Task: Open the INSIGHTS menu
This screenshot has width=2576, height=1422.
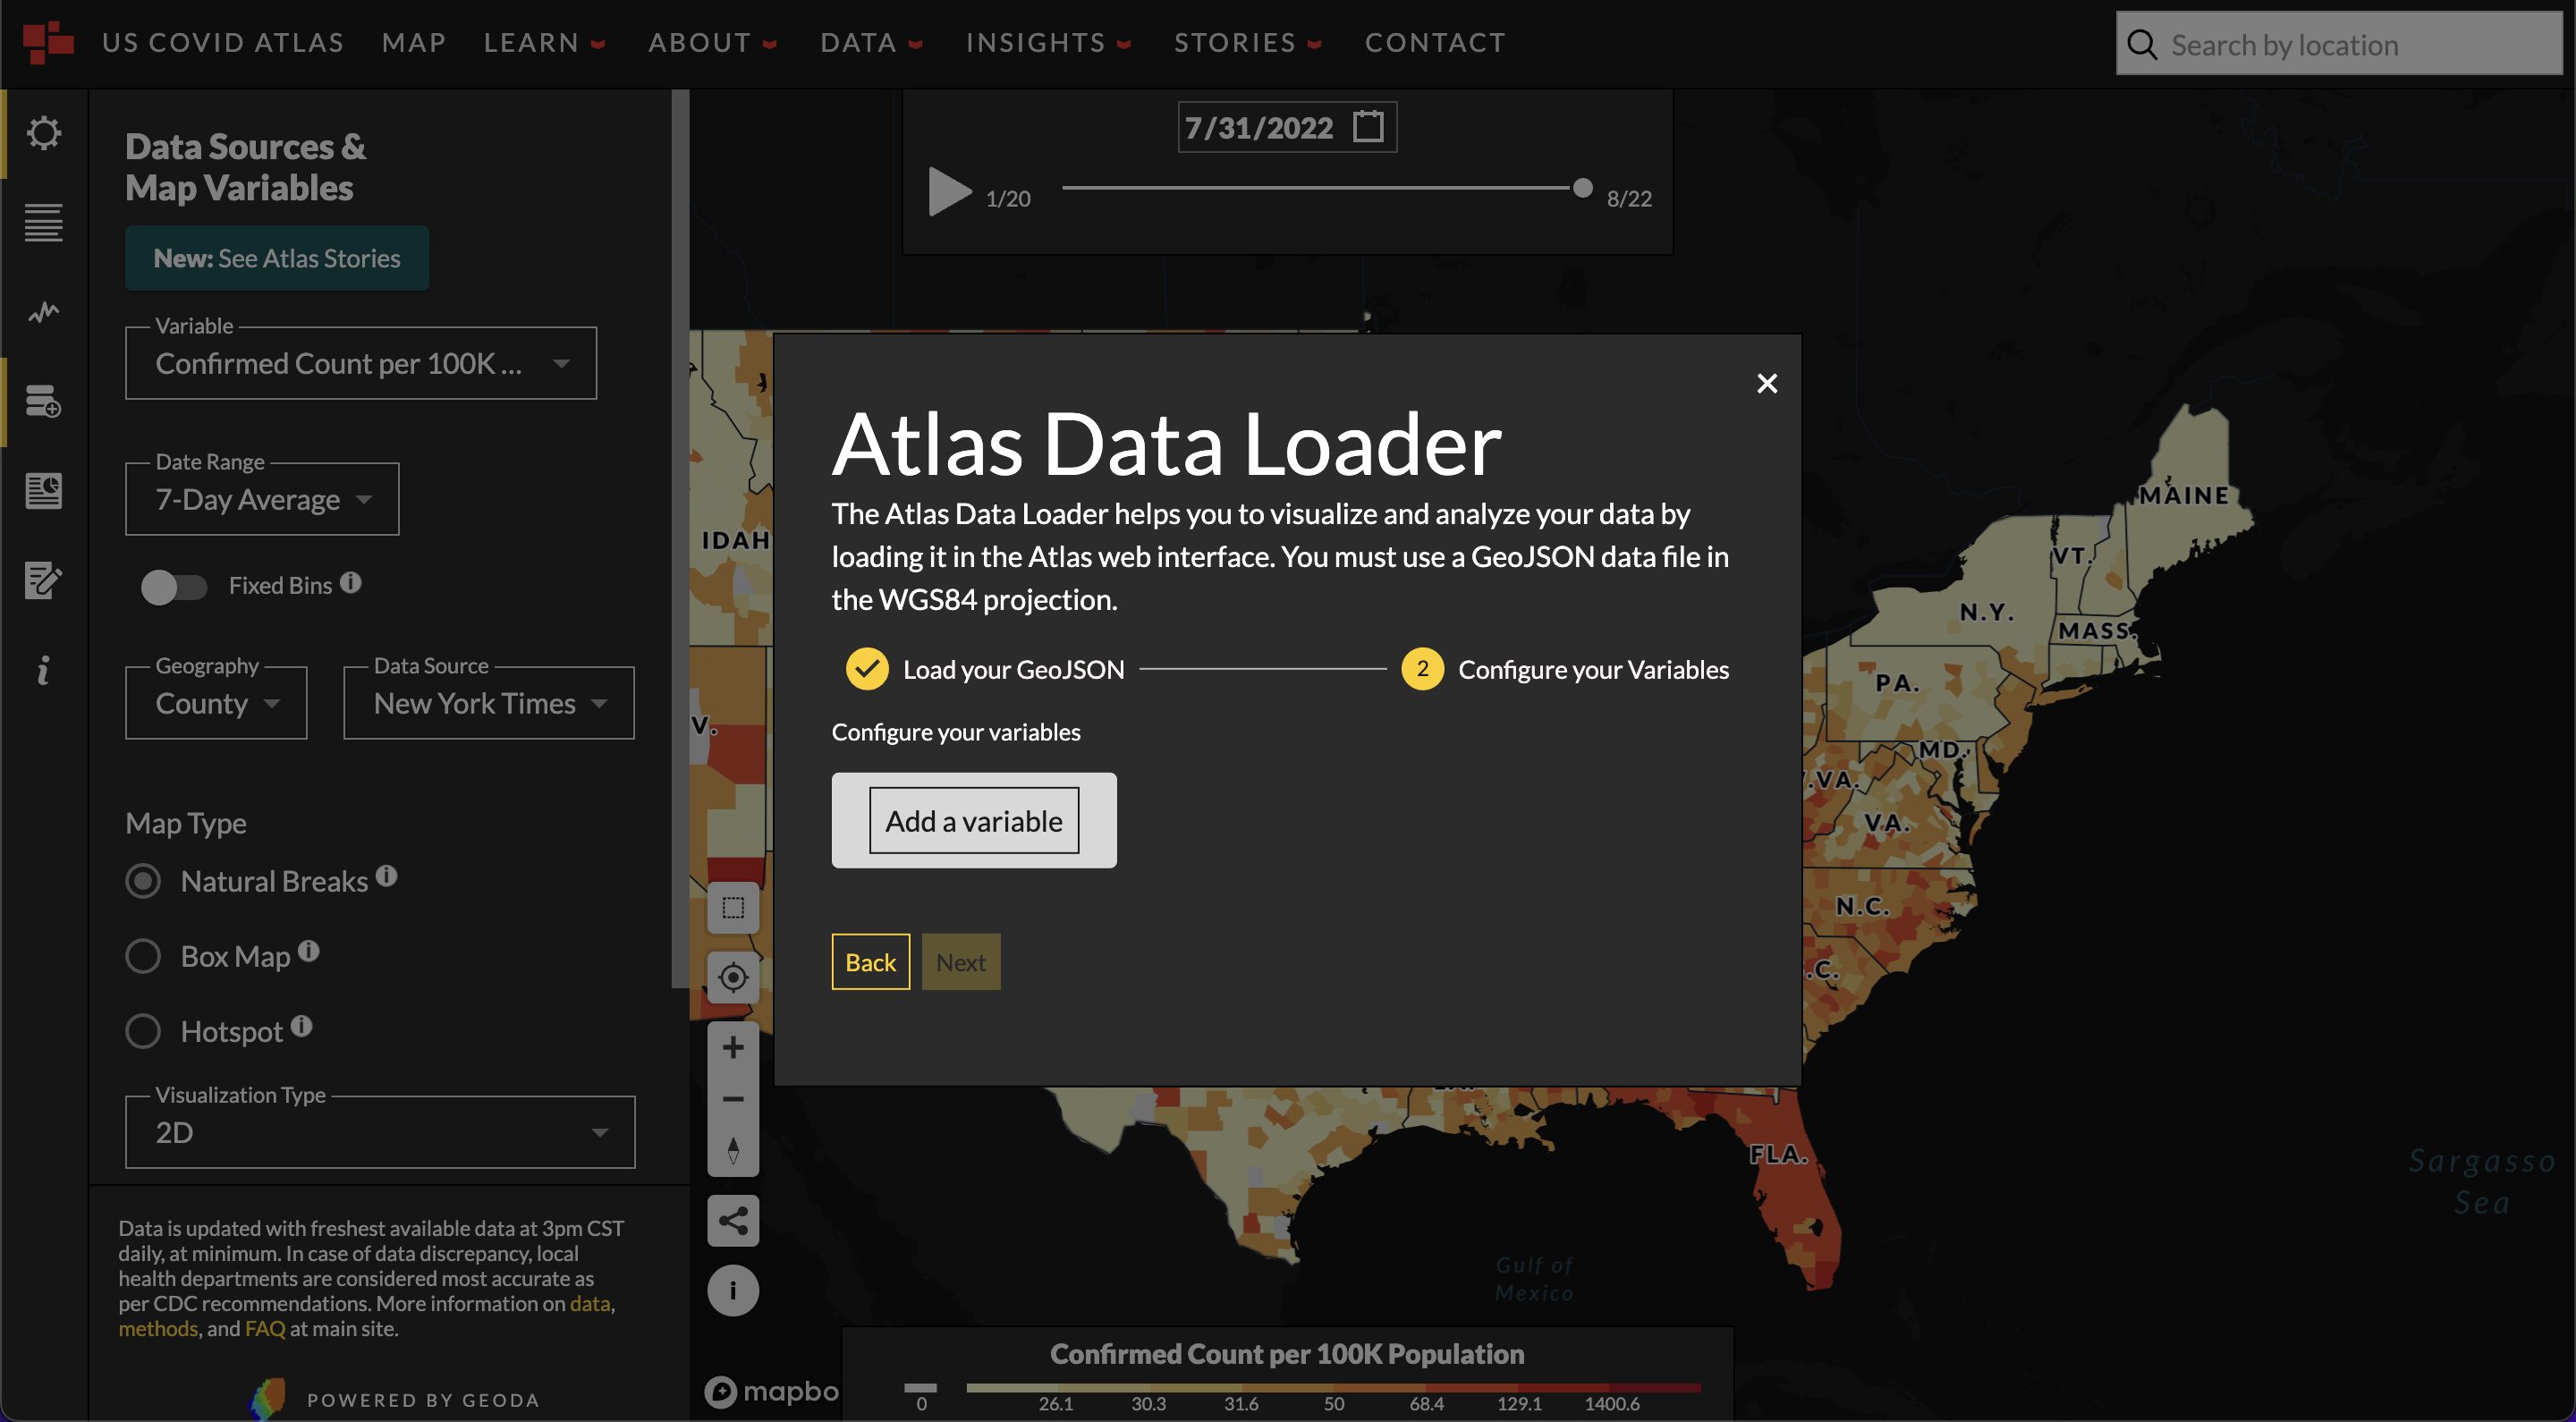Action: pyautogui.click(x=1047, y=43)
